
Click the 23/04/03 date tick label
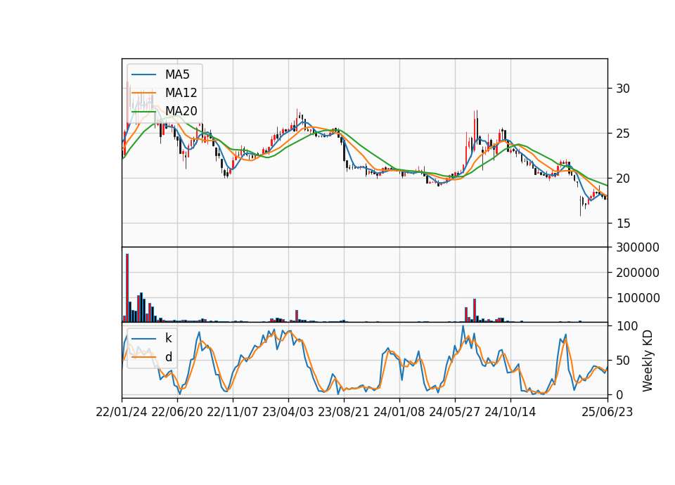288,412
